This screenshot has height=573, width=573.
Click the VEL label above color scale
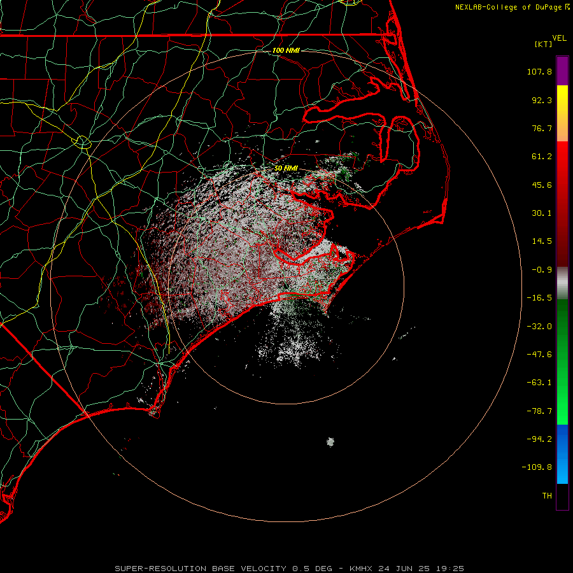pyautogui.click(x=559, y=38)
